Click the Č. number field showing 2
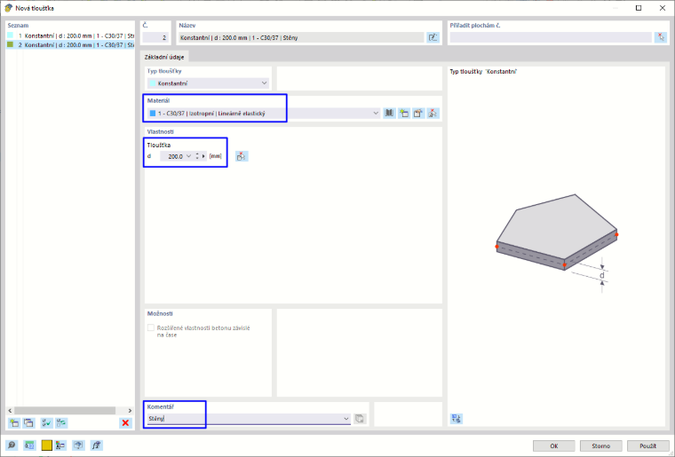Screen dimensions: 675x457 coord(155,38)
